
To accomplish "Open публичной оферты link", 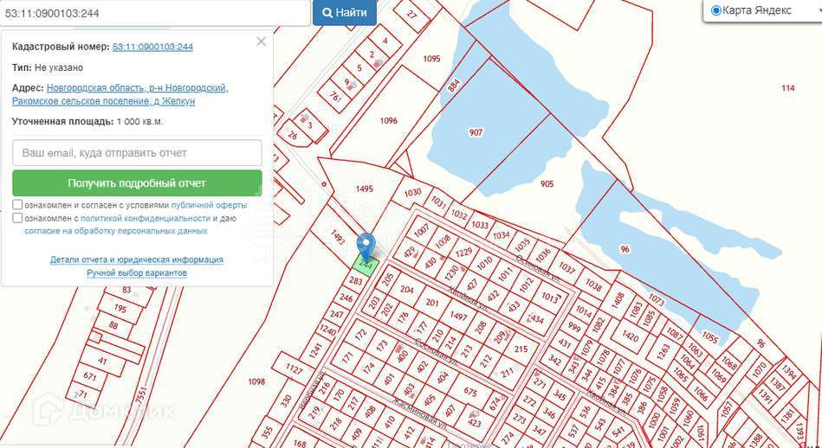I will [x=209, y=205].
